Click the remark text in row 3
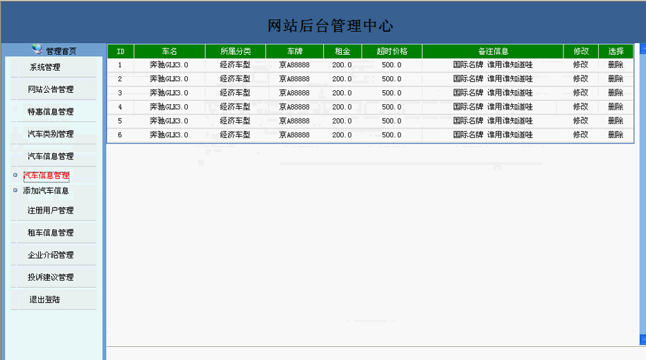Screen dimensions: 646x360 point(493,93)
